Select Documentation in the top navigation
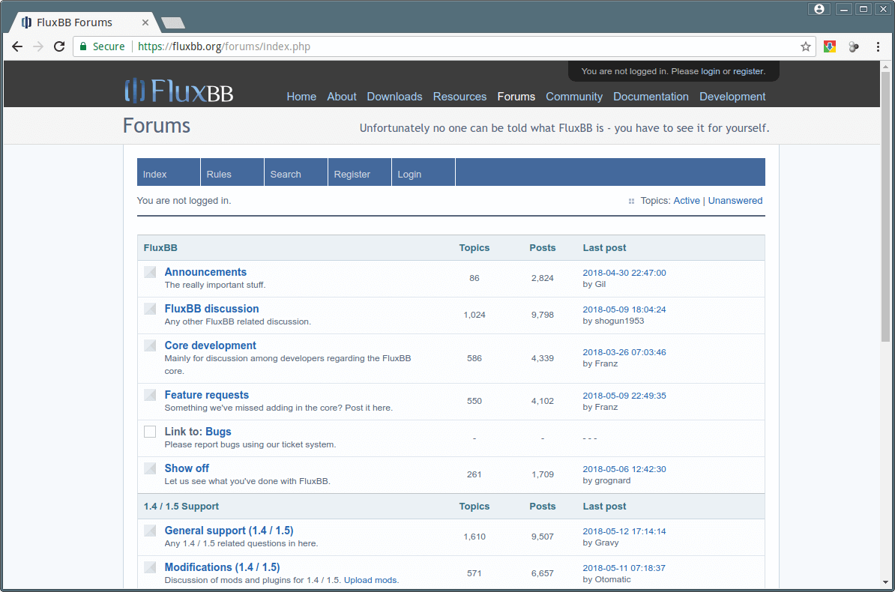895x592 pixels. [651, 97]
